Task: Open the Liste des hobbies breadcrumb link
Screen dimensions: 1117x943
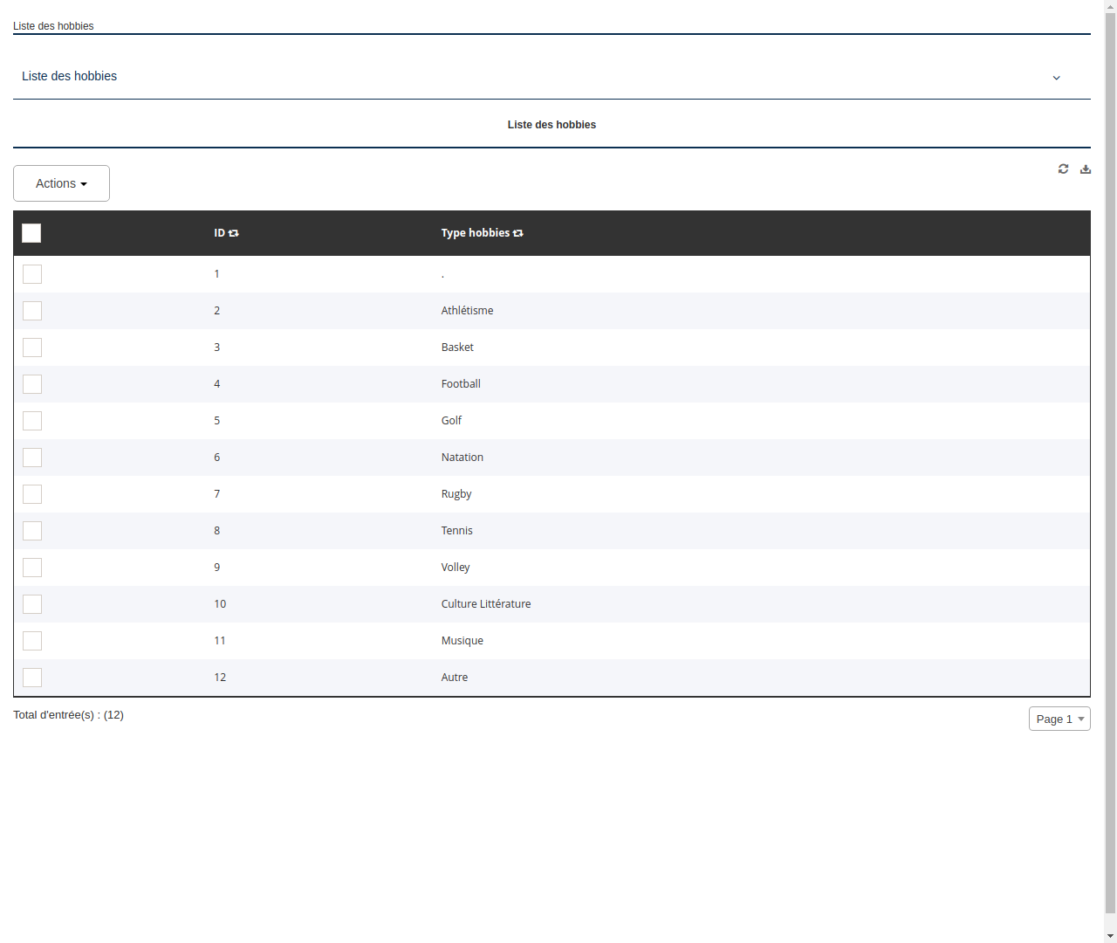Action: pyautogui.click(x=53, y=26)
